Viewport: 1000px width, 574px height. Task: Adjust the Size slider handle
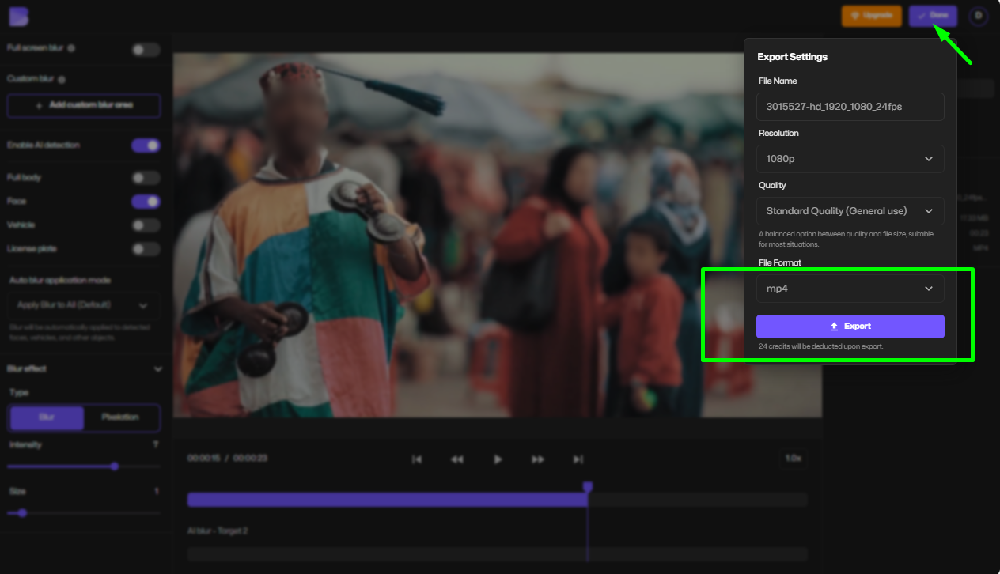(22, 513)
